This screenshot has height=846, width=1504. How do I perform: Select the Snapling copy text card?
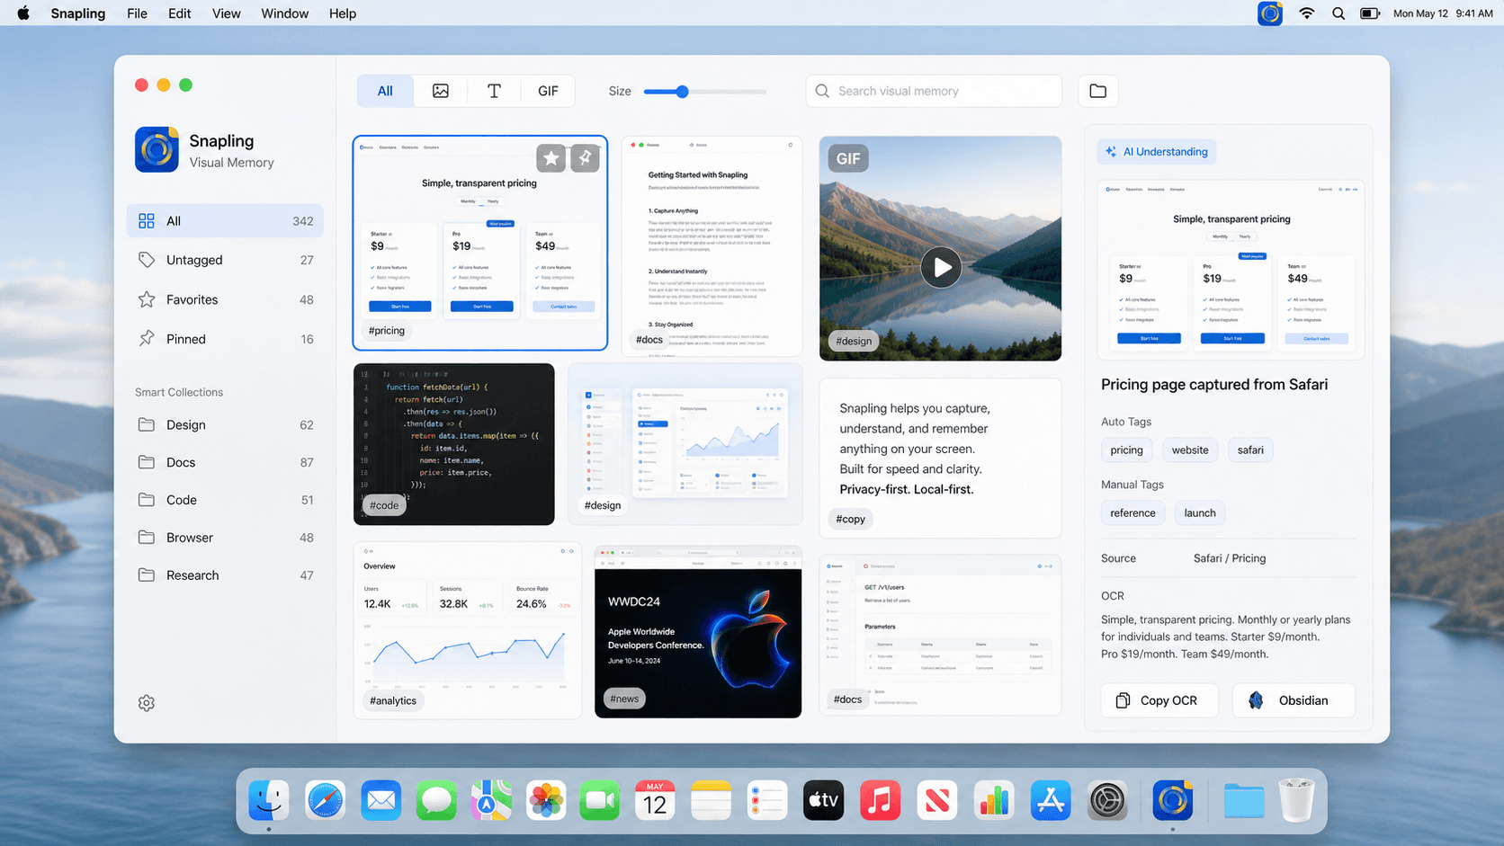pyautogui.click(x=940, y=459)
